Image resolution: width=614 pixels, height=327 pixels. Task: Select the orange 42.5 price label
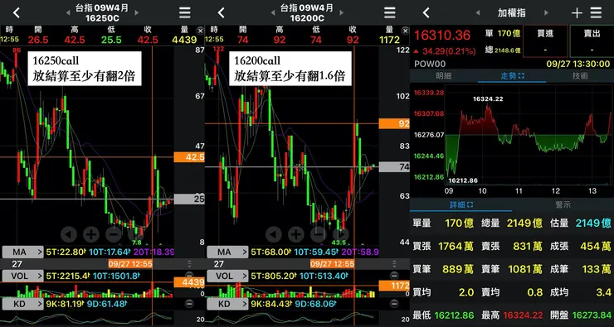point(189,157)
